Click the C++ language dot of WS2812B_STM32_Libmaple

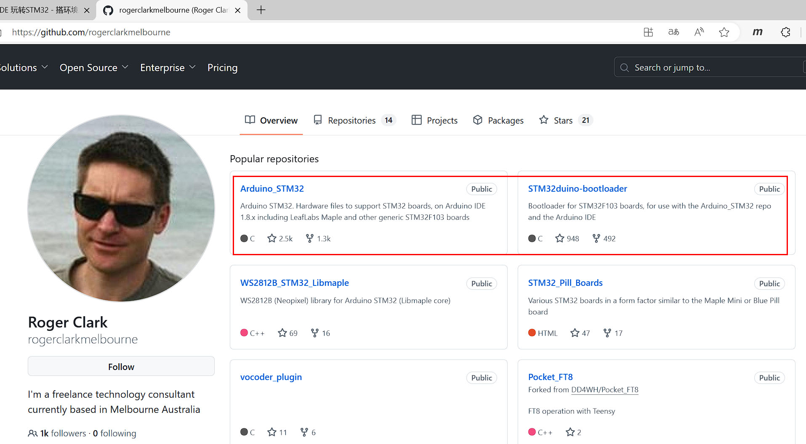tap(244, 333)
